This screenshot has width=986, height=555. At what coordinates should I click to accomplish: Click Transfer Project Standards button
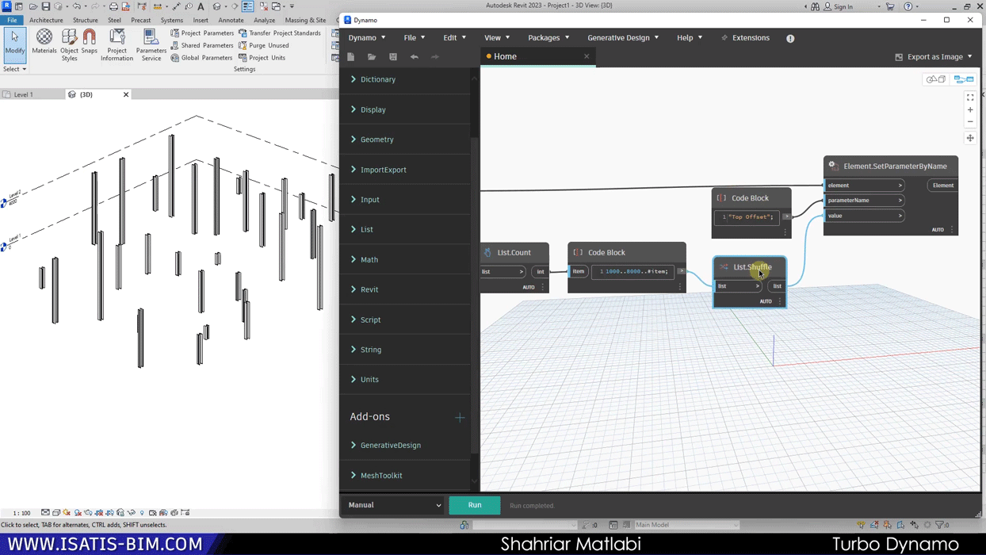pyautogui.click(x=280, y=33)
